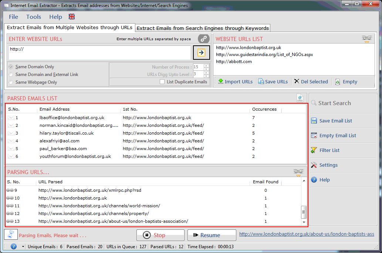Select http://abbott.com in URLs list

point(234,62)
